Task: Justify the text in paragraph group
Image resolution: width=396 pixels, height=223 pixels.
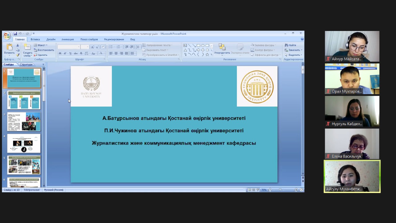Action: (127, 53)
